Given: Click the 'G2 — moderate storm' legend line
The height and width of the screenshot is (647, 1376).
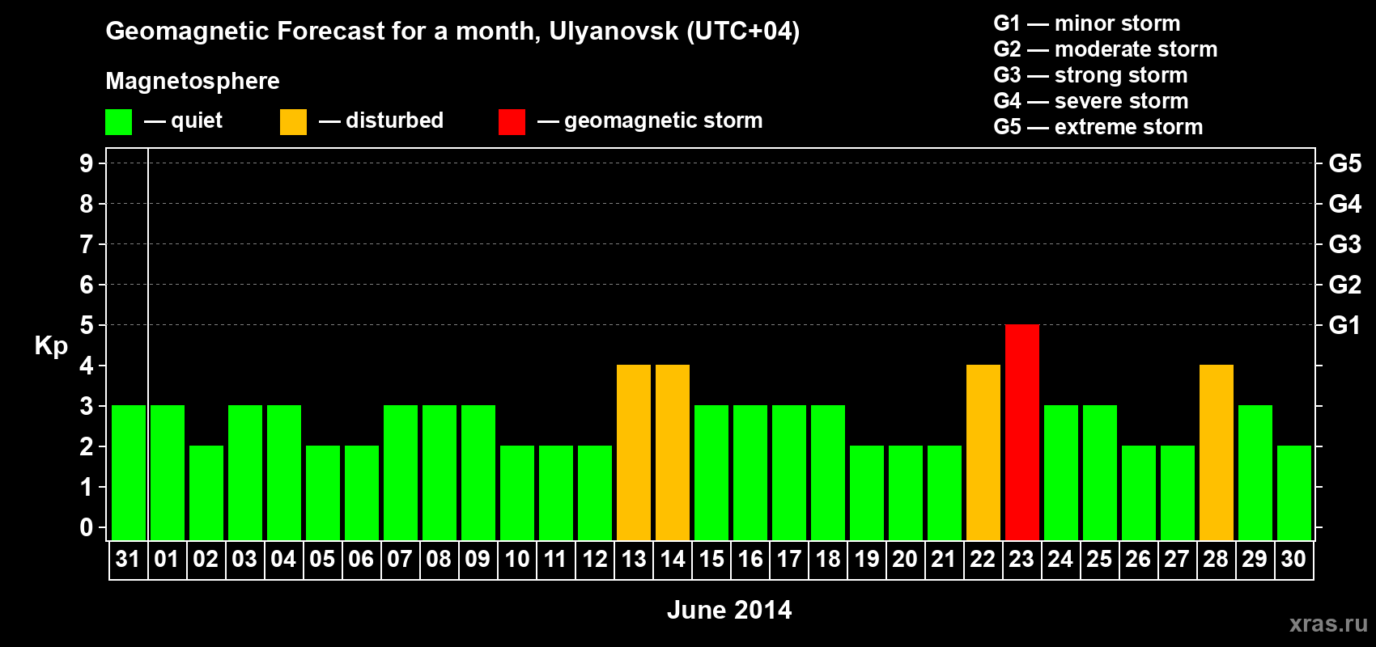Looking at the screenshot, I should tap(1106, 49).
